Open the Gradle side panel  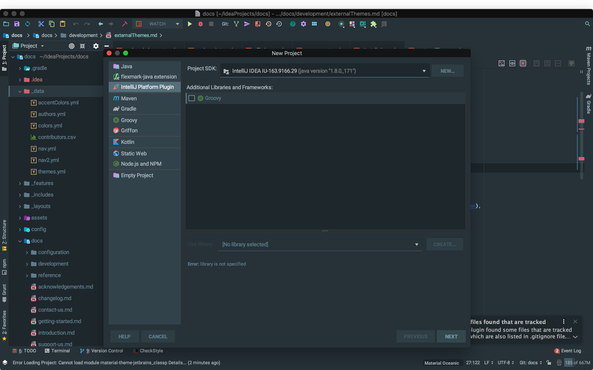[x=588, y=104]
